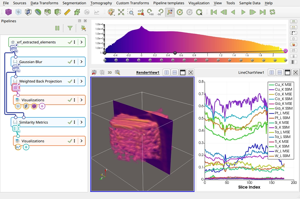Image resolution: width=300 pixels, height=199 pixels.
Task: Click the green filter funnel in Pipelines
Action: tap(70, 28)
